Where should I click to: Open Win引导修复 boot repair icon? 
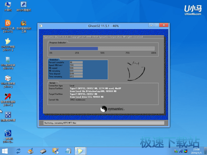tap(8, 81)
